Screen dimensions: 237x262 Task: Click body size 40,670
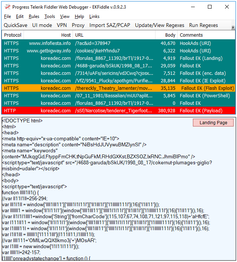168,43
